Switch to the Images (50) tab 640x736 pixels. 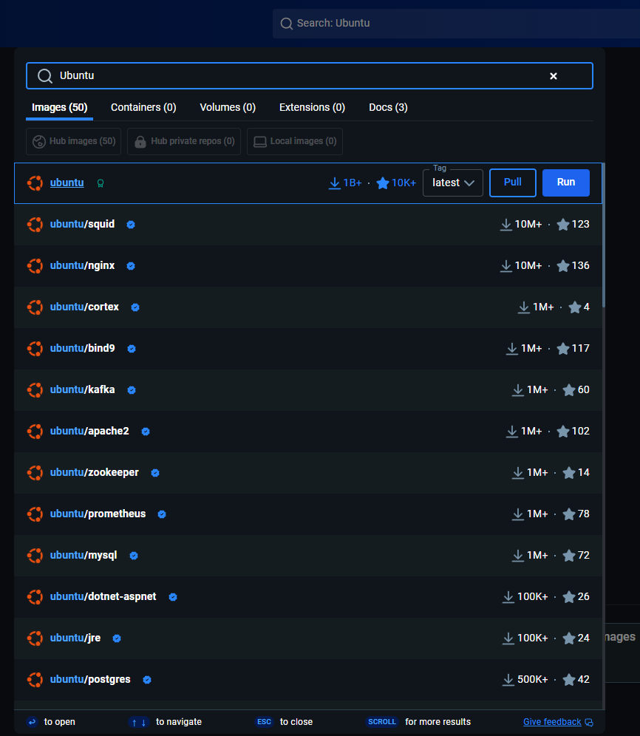click(x=60, y=107)
